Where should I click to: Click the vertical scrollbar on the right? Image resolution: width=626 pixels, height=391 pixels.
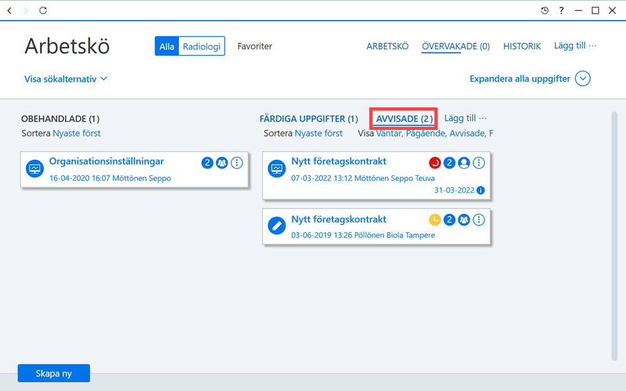(615, 236)
